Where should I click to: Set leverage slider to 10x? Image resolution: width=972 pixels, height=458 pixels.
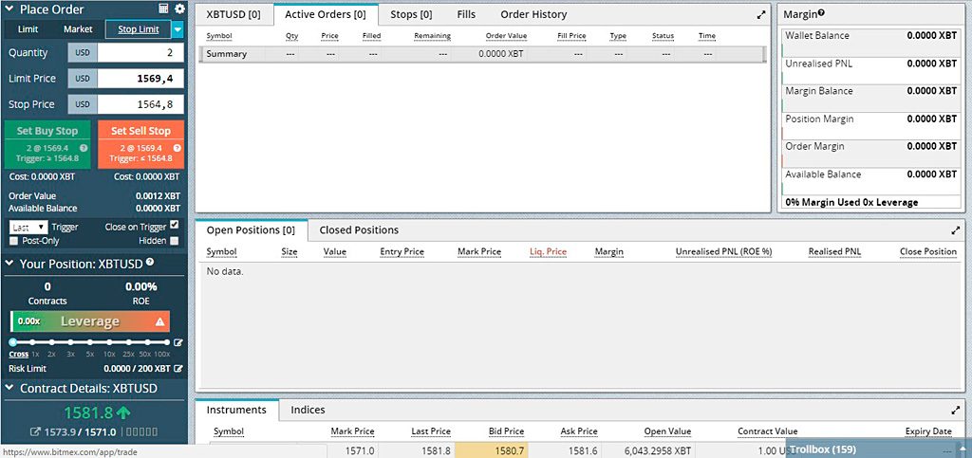coord(109,342)
